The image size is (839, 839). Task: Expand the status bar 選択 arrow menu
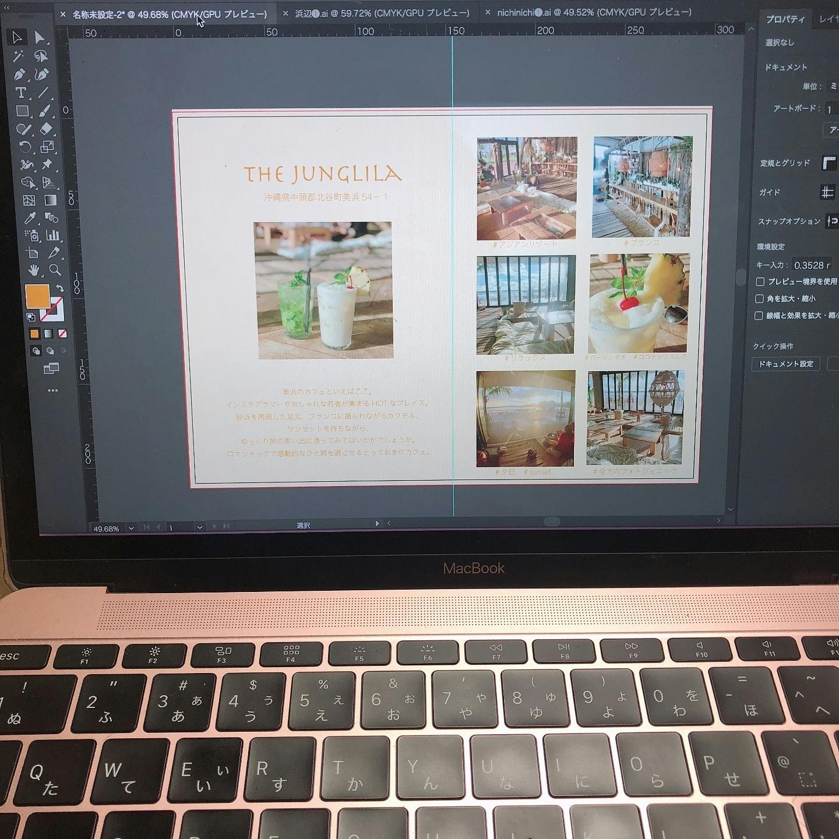pos(377,524)
